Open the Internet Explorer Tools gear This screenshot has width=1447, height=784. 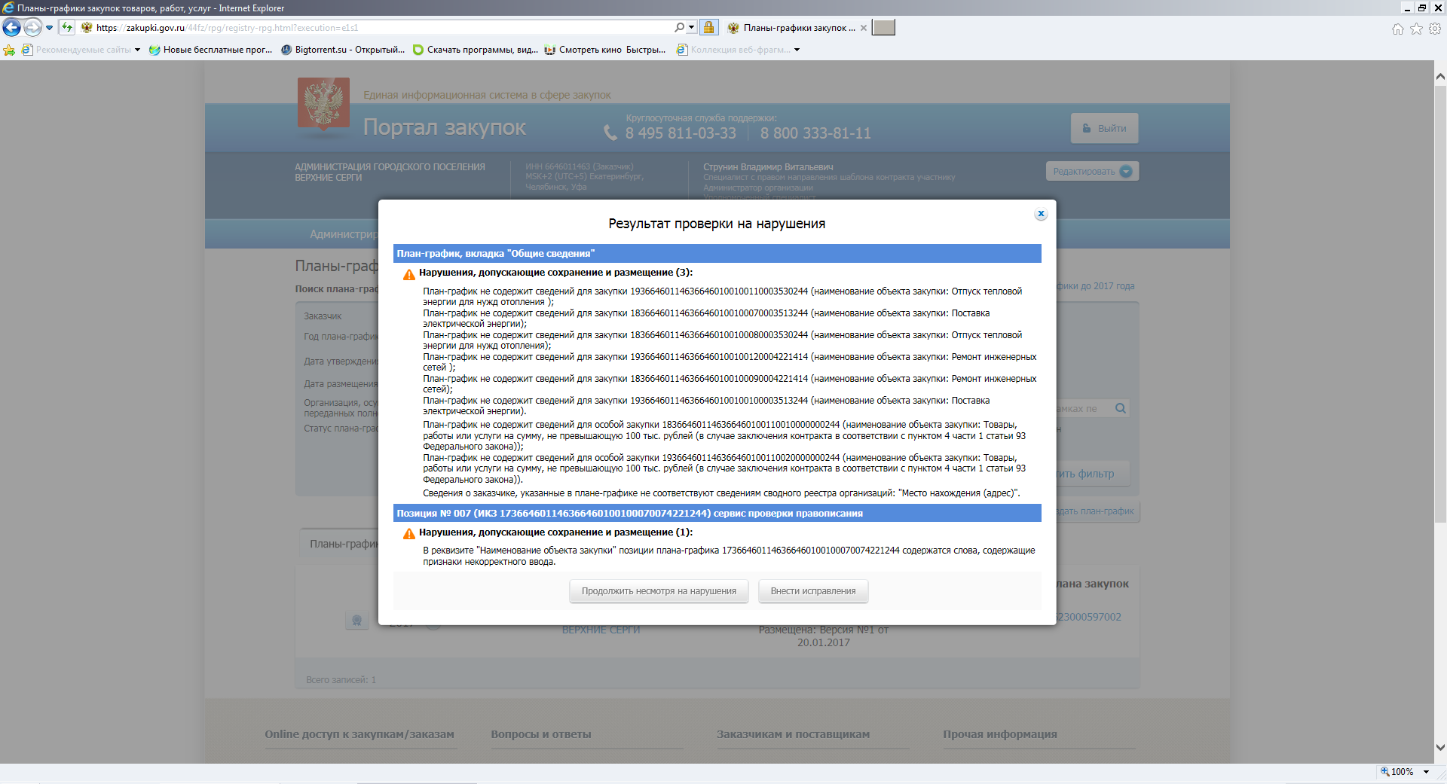pyautogui.click(x=1435, y=29)
